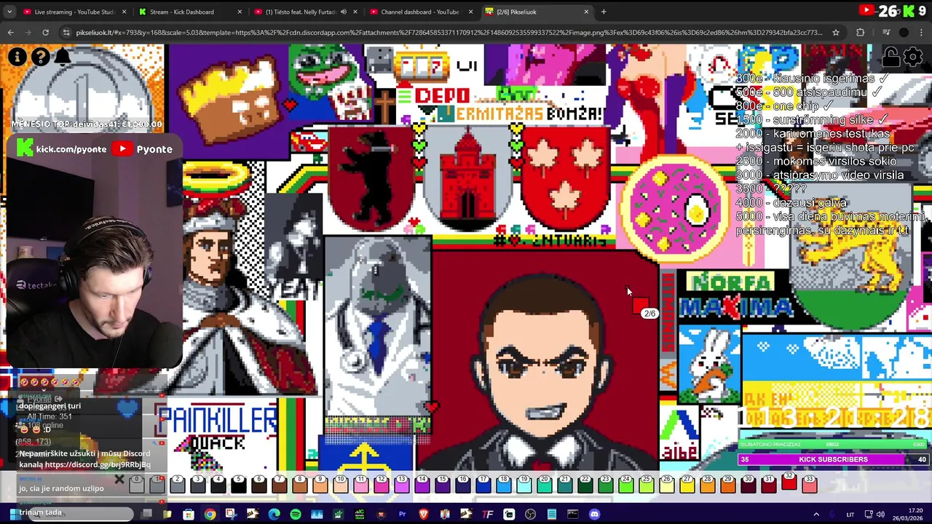The image size is (932, 524).
Task: Show hidden system tray icons chevron
Action: (816, 515)
